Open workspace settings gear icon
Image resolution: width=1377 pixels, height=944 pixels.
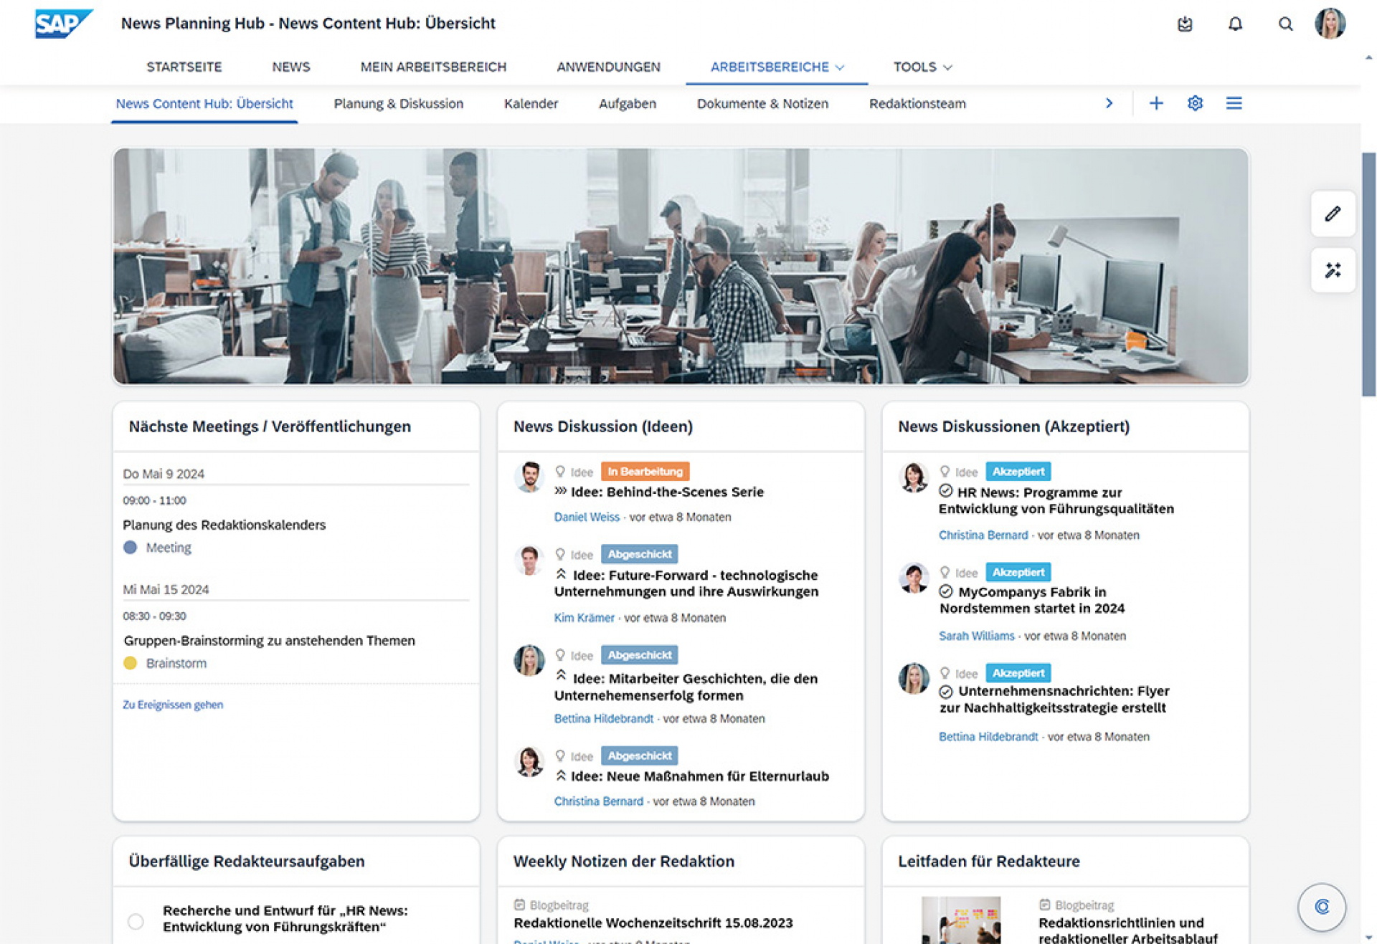tap(1195, 103)
